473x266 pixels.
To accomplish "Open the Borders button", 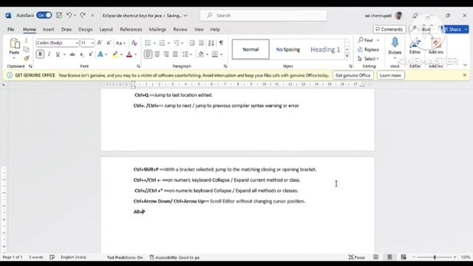I will [x=215, y=54].
